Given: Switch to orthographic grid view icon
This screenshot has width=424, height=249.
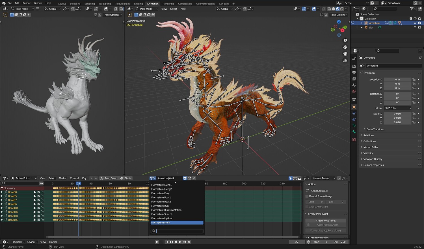Looking at the screenshot, I should pyautogui.click(x=345, y=61).
